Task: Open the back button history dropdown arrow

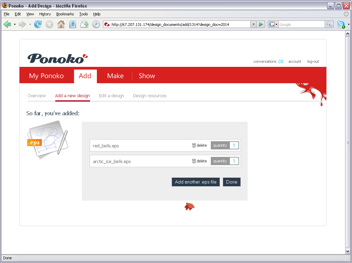Action: (15, 24)
